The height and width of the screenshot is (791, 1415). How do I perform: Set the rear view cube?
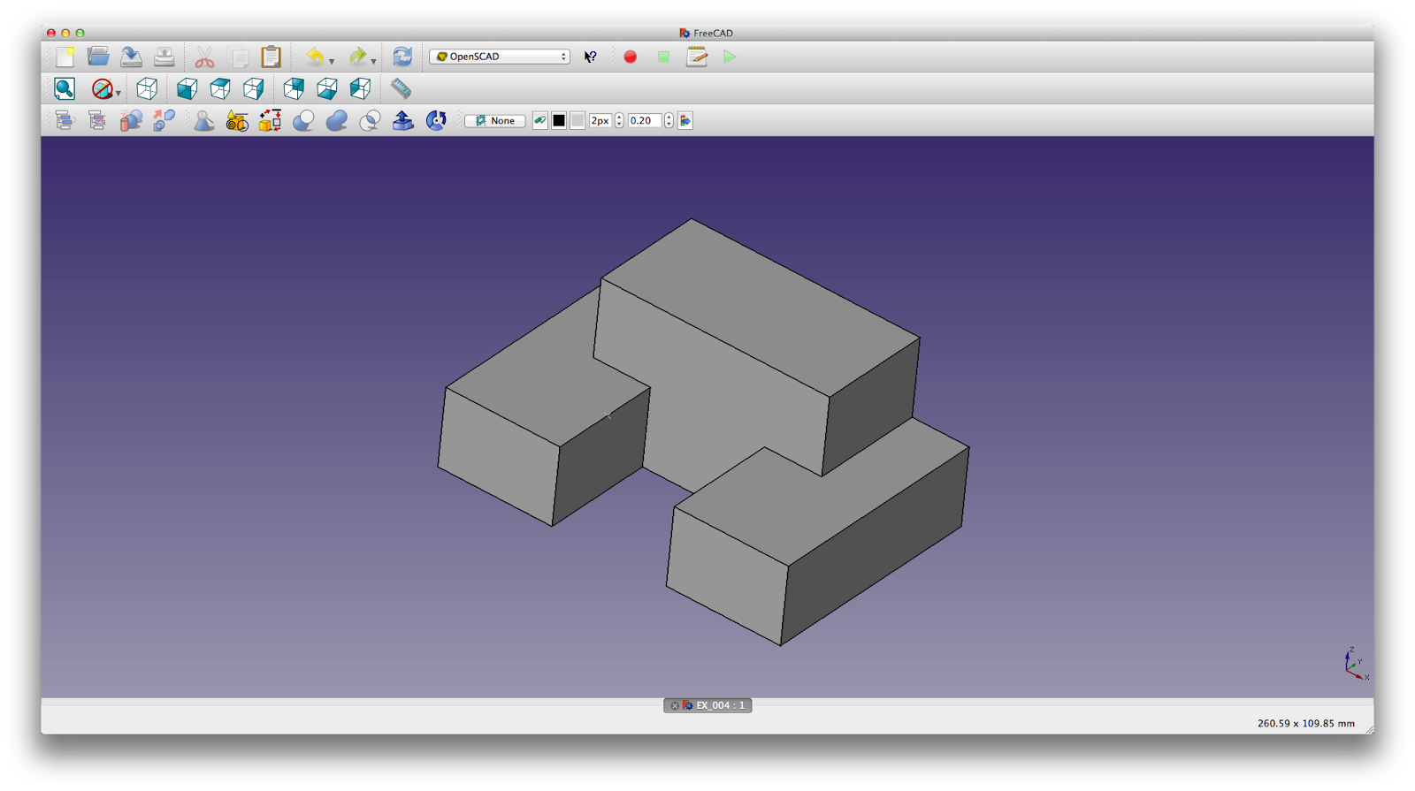tap(294, 88)
